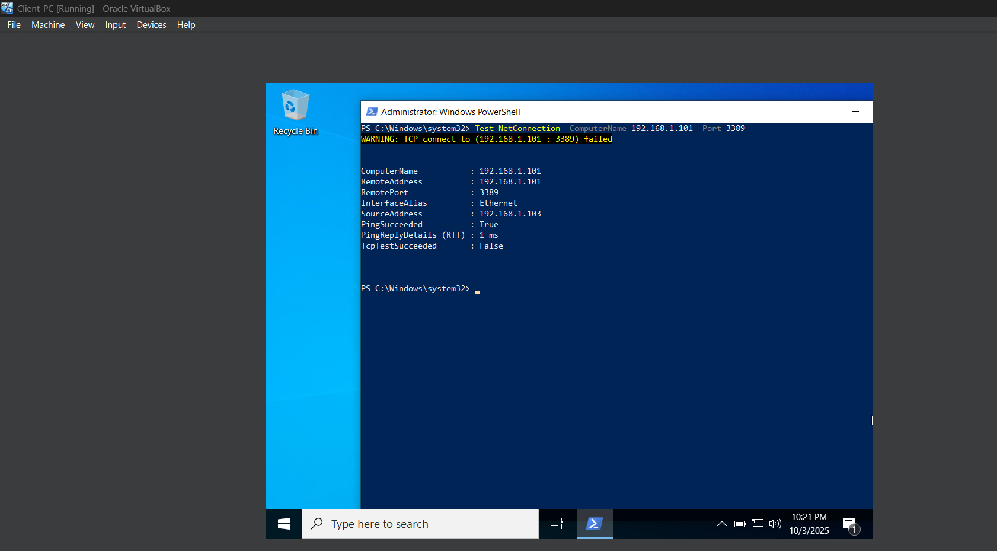Click the Type here to search box
This screenshot has width=997, height=551.
[x=420, y=524]
